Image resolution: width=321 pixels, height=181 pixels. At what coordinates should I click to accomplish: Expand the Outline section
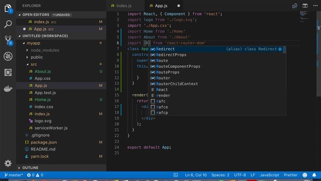coord(61,167)
